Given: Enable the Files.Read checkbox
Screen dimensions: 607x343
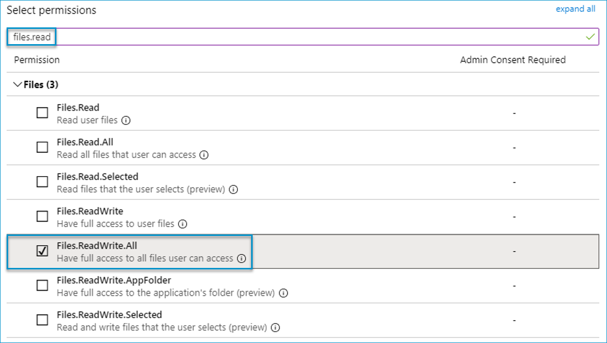Looking at the screenshot, I should point(43,113).
